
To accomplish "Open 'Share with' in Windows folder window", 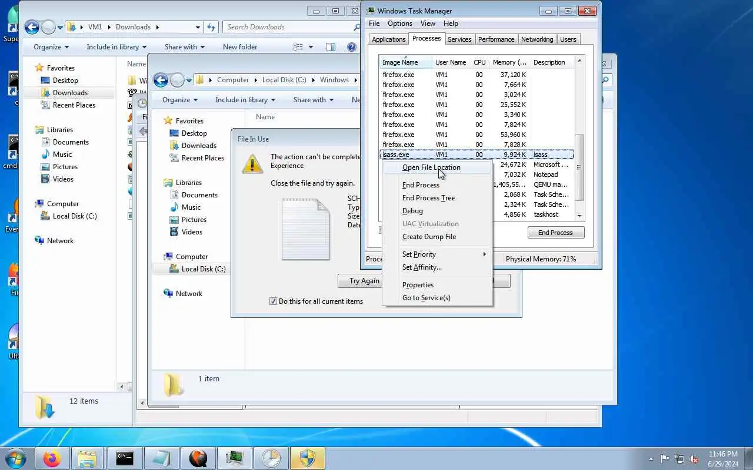I will coord(314,100).
